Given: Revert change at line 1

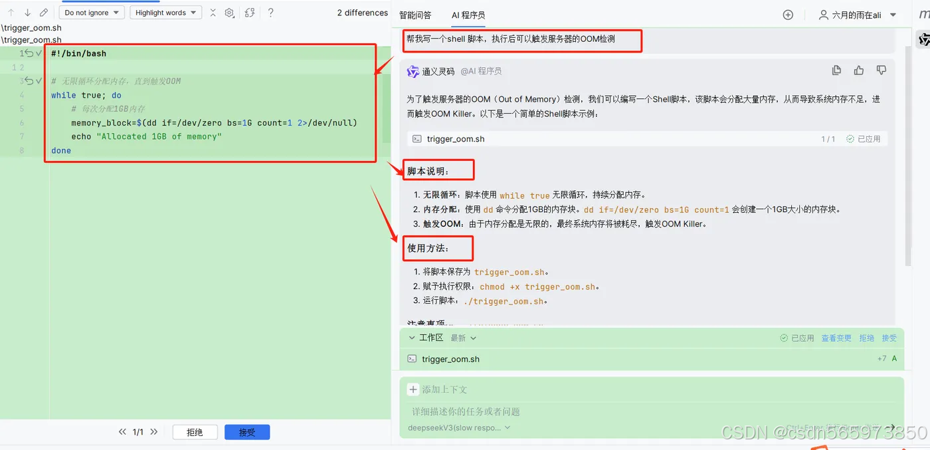Looking at the screenshot, I should click(29, 53).
